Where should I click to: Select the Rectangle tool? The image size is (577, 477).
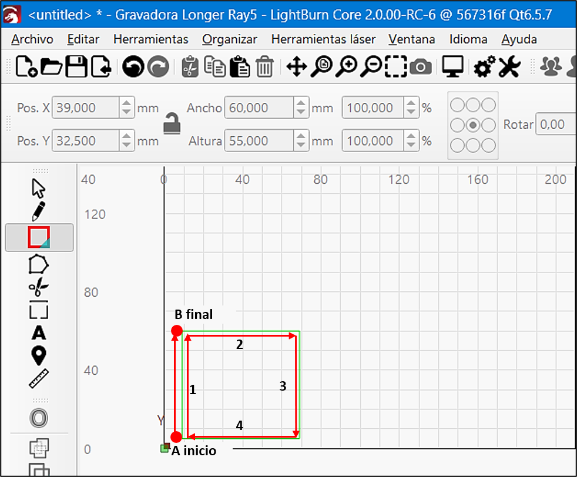39,237
